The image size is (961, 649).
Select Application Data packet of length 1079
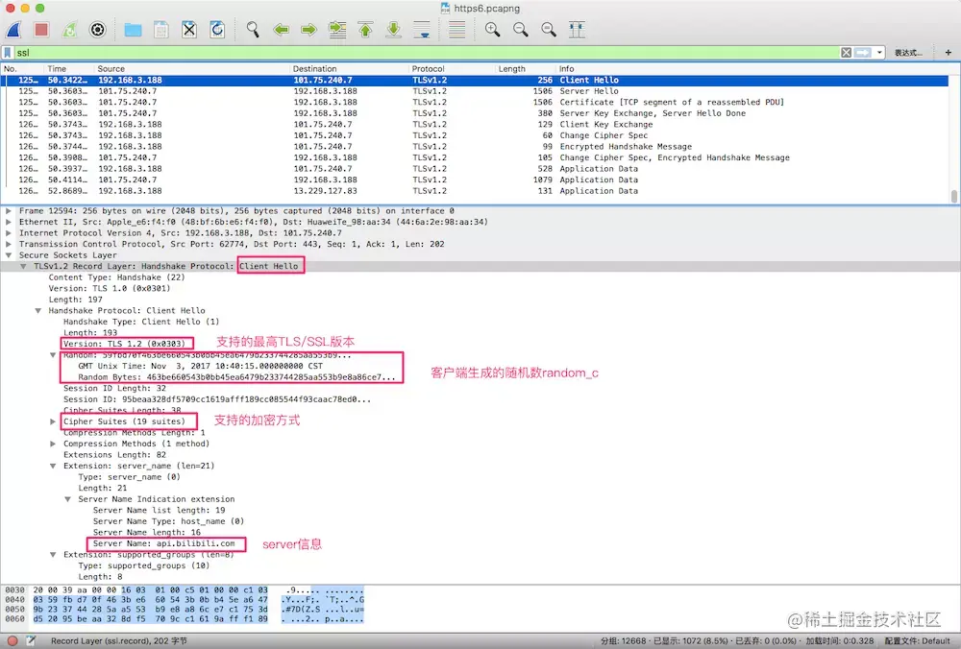point(477,180)
